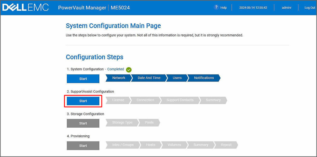Open the adminr user menu
This screenshot has width=317, height=157.
tap(286, 8)
